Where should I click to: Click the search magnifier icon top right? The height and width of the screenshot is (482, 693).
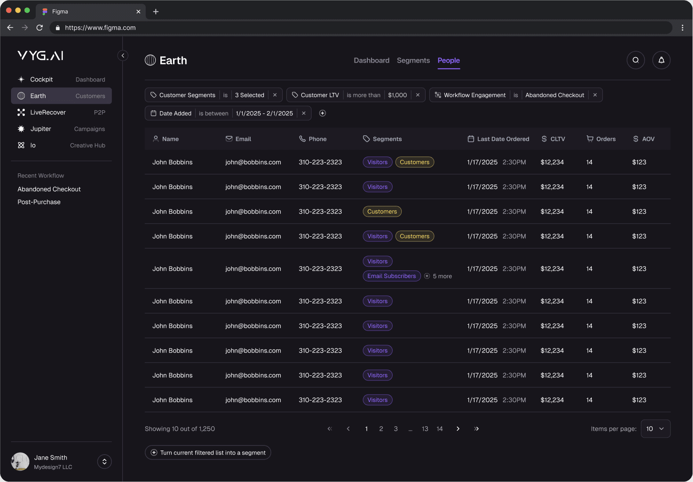point(636,60)
